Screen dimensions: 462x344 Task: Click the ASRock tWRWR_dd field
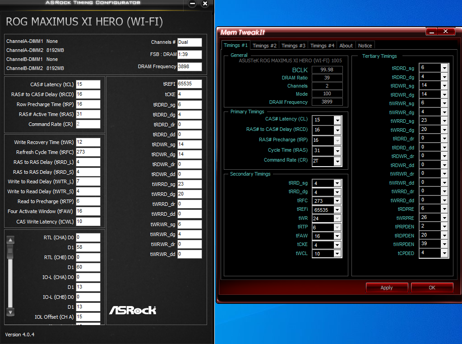(x=189, y=254)
